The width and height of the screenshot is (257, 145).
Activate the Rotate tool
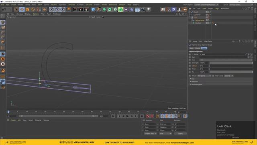tap(33, 9)
